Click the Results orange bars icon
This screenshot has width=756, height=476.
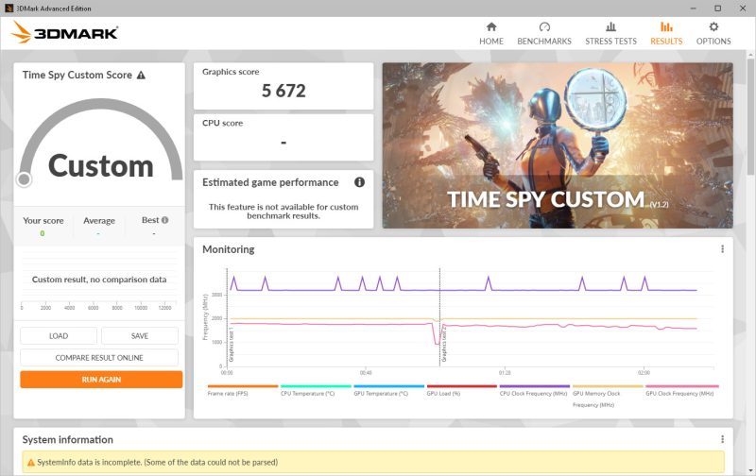(666, 26)
